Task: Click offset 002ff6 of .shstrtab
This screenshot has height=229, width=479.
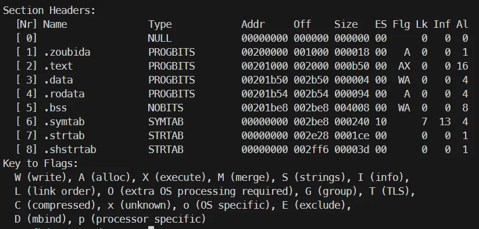Action: click(x=311, y=150)
